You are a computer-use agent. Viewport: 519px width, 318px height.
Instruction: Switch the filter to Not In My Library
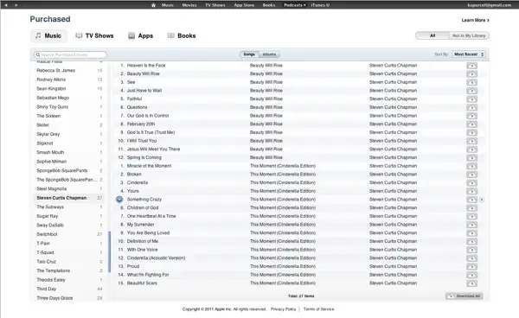coord(469,35)
